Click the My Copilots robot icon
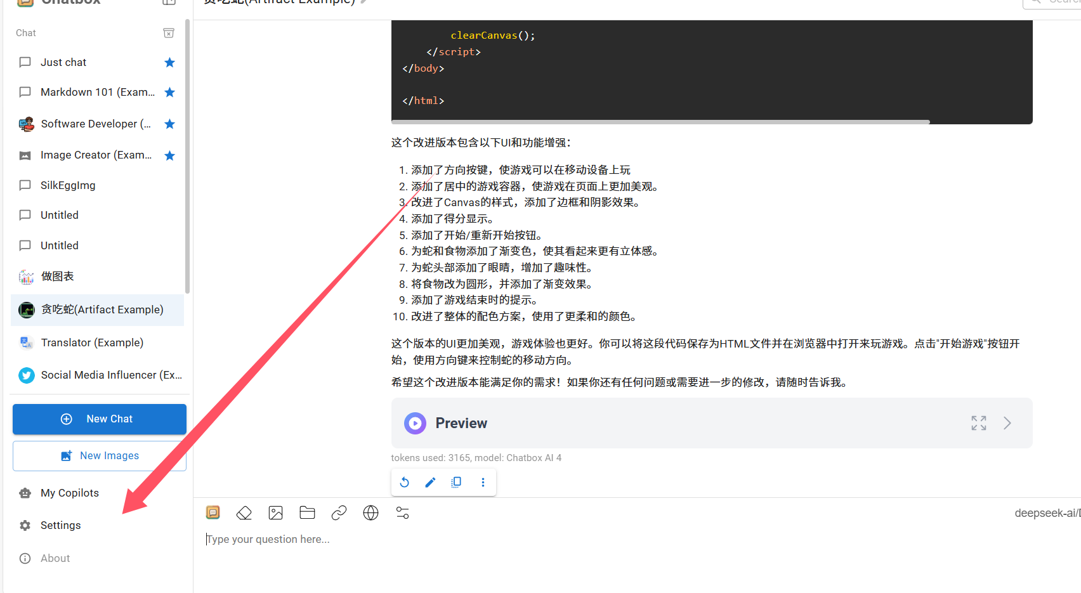This screenshot has width=1081, height=593. [x=25, y=493]
